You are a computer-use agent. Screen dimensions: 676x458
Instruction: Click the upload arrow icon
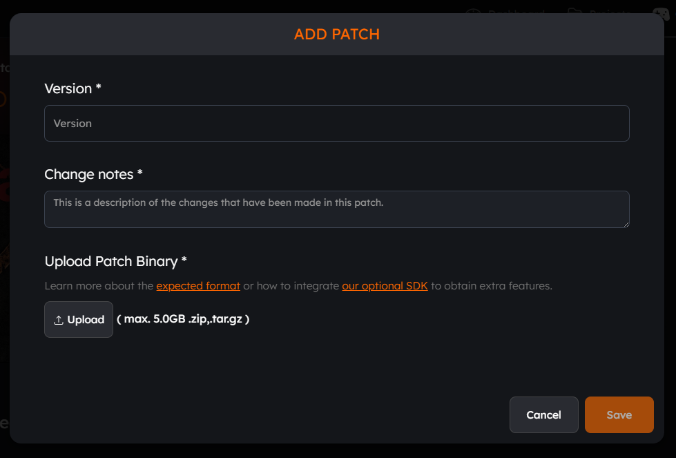pos(59,320)
